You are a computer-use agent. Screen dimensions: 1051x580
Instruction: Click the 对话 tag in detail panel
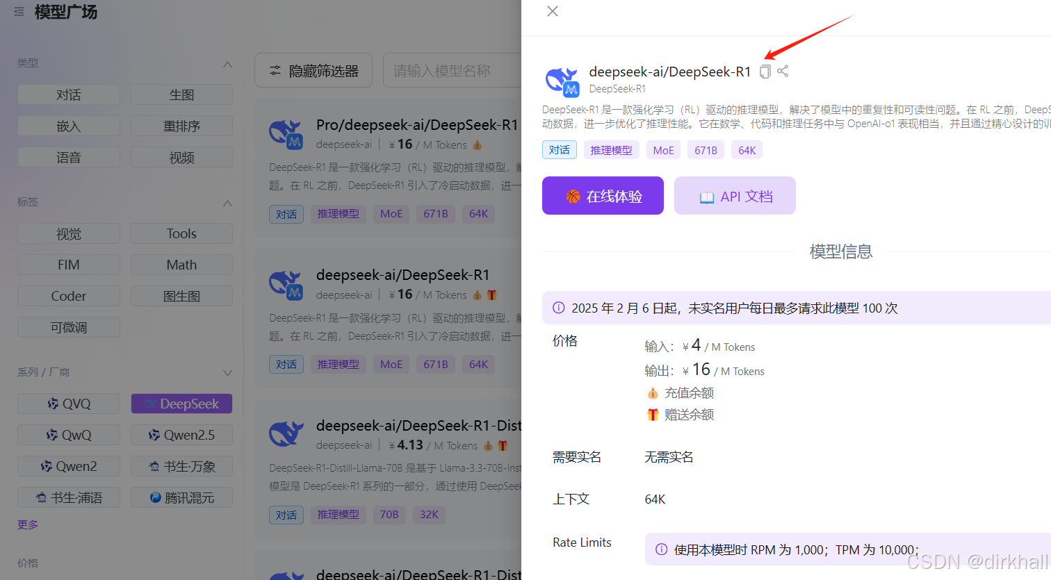click(x=560, y=150)
